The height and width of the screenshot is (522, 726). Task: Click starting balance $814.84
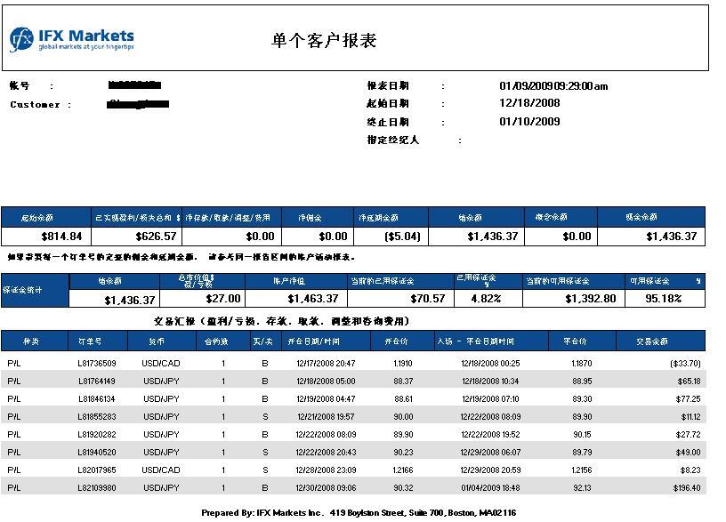coord(61,237)
